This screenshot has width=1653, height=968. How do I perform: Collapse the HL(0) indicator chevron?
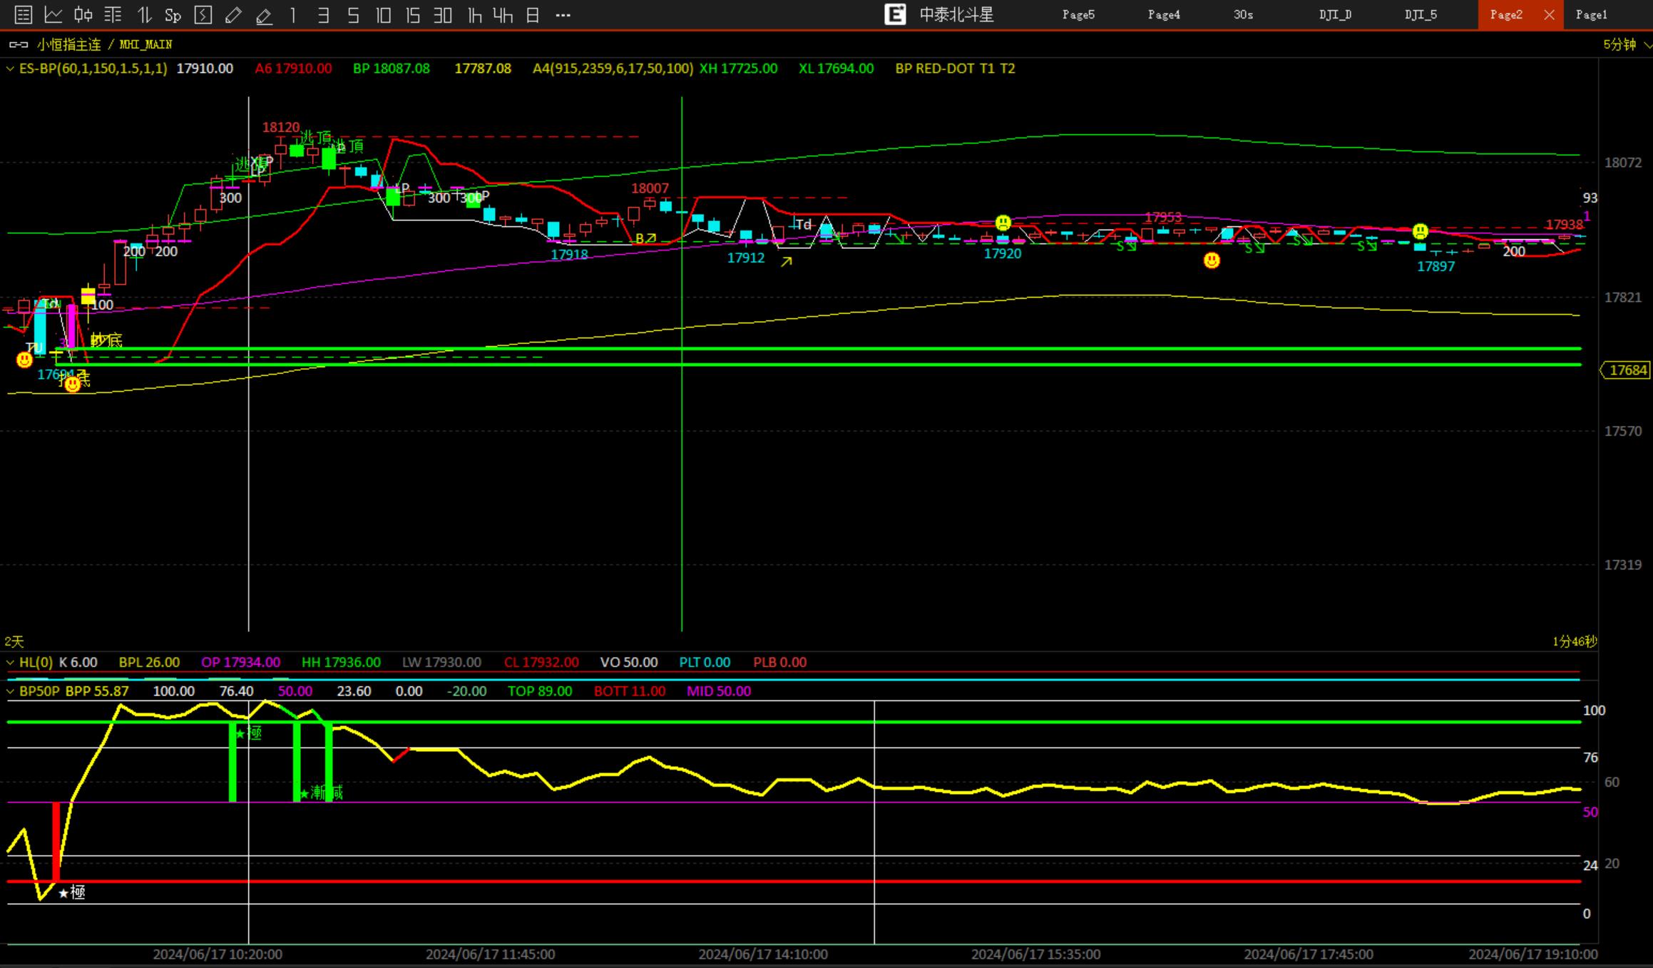point(10,663)
